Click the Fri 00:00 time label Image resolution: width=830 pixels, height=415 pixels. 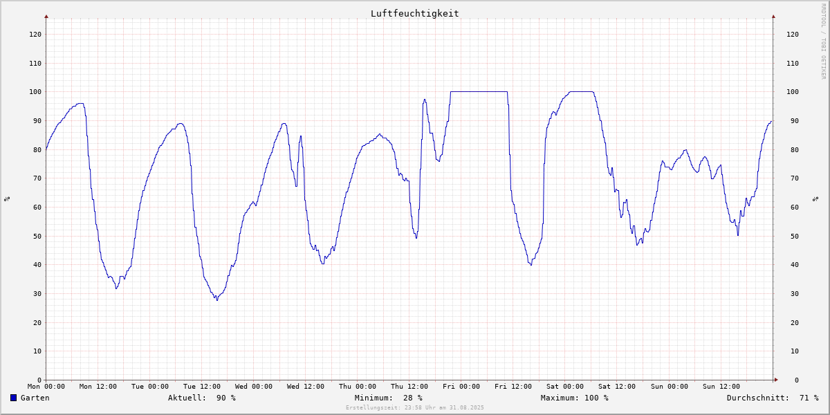pyautogui.click(x=461, y=387)
